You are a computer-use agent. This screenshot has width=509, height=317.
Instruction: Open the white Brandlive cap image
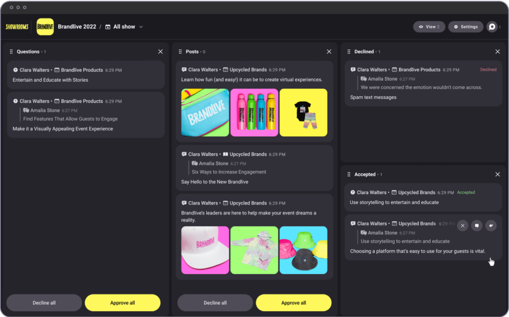point(205,250)
